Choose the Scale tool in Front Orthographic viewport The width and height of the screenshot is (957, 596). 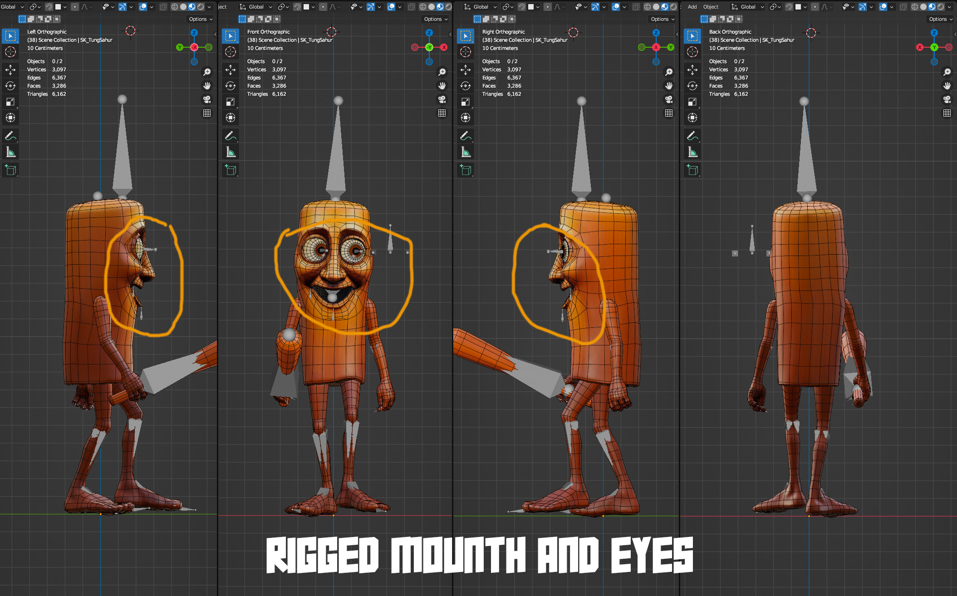[x=231, y=102]
